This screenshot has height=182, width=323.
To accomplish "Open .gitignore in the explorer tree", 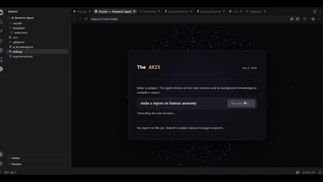I will [x=19, y=42].
